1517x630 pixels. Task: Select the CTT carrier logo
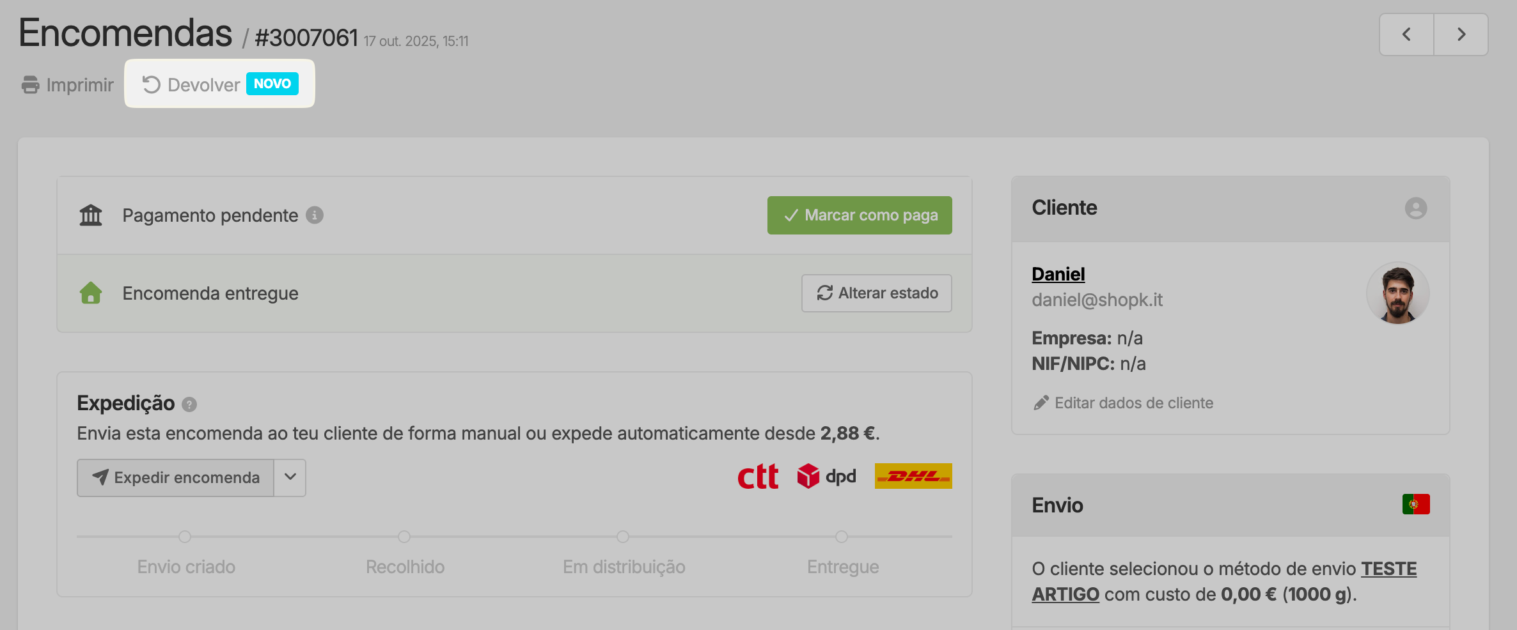(x=758, y=476)
